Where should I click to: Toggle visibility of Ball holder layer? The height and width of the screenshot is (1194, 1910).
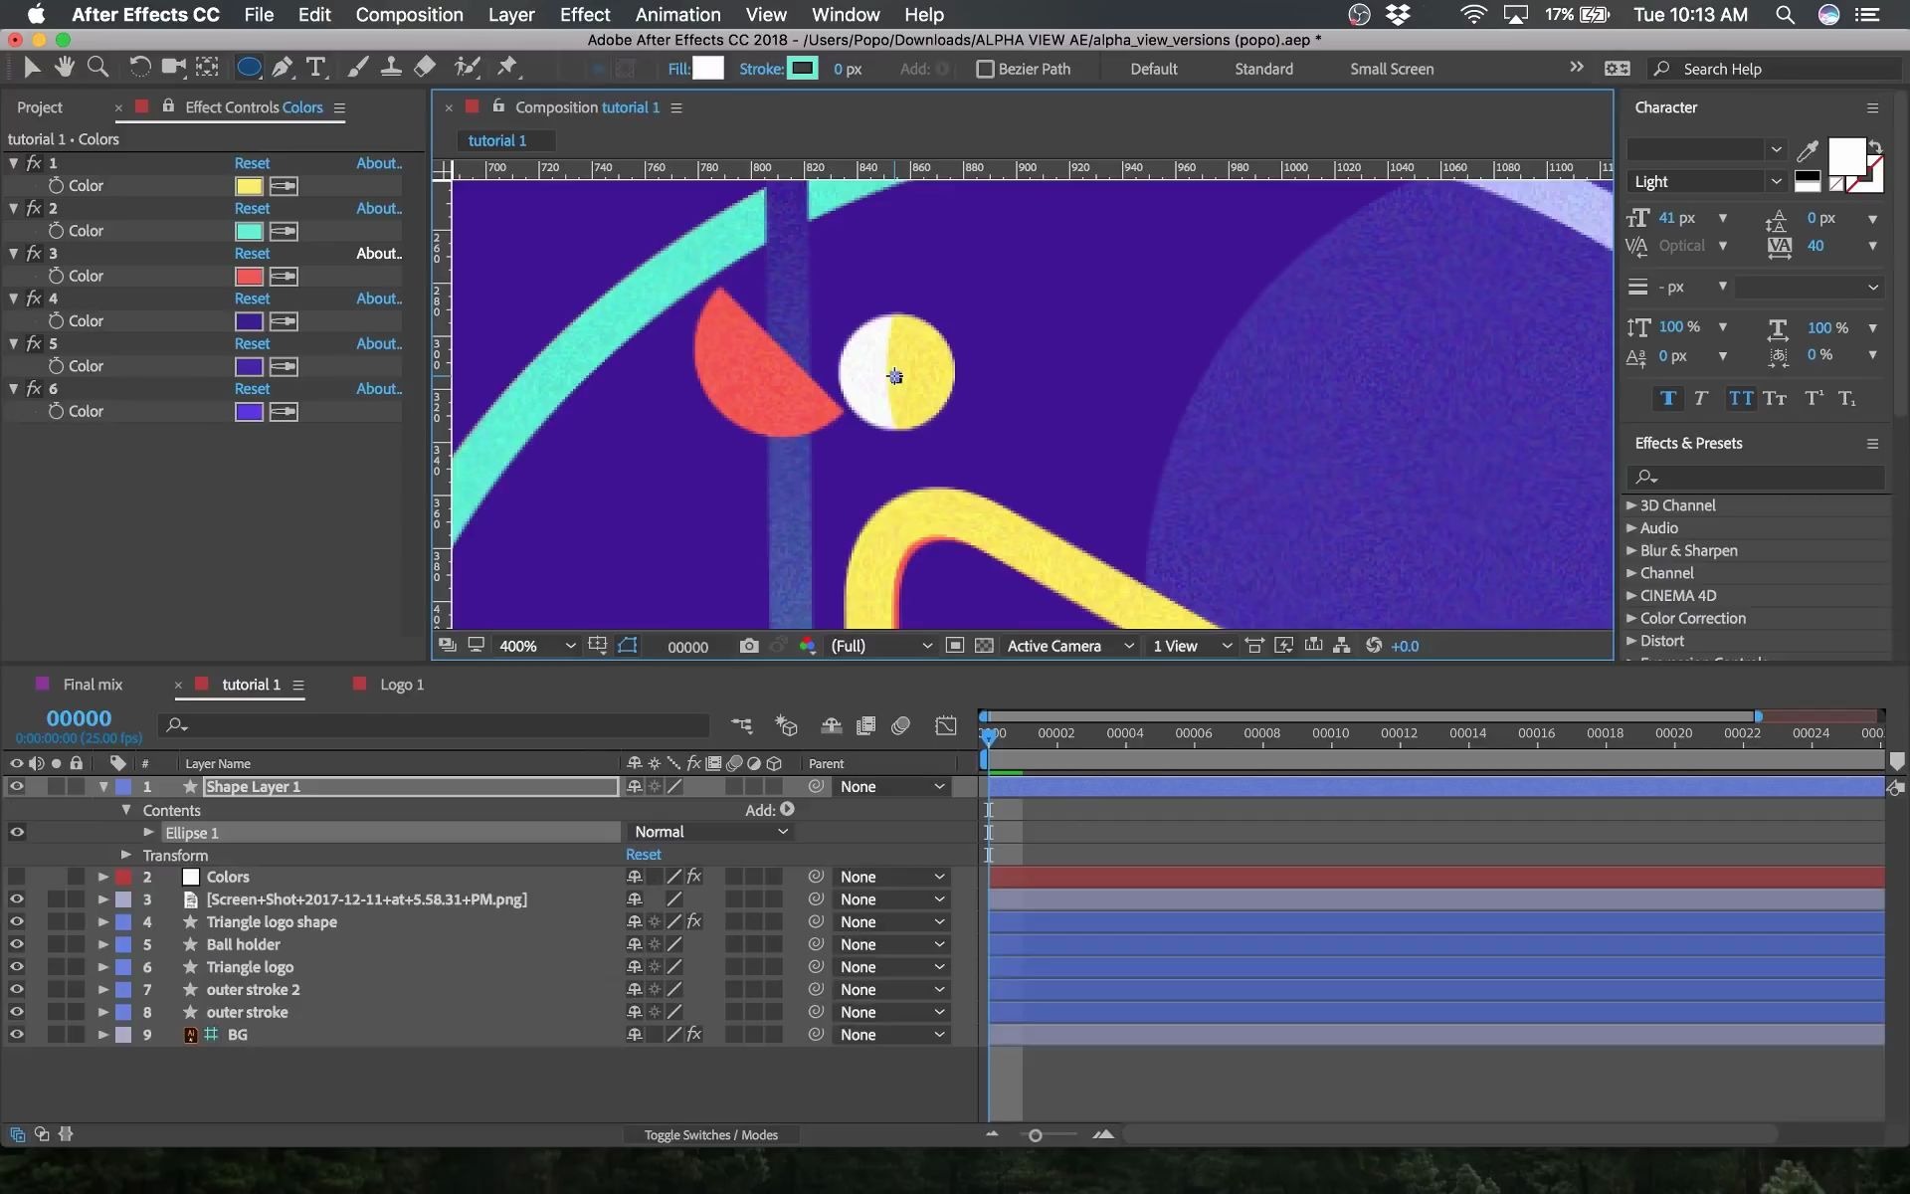coord(17,943)
